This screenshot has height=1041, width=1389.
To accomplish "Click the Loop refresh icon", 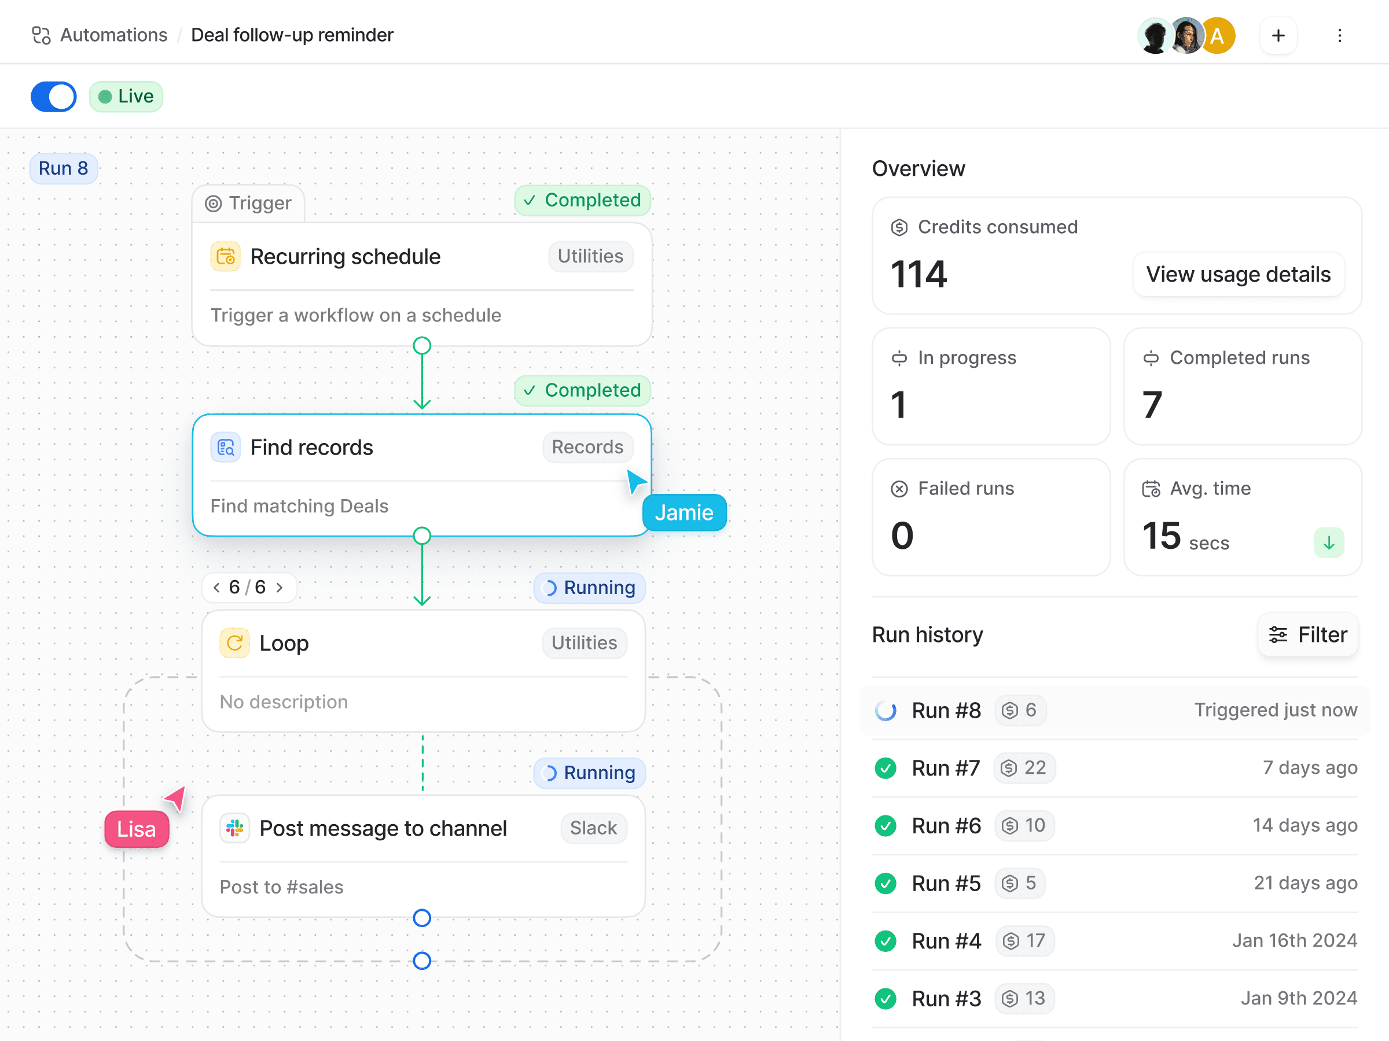I will click(234, 643).
